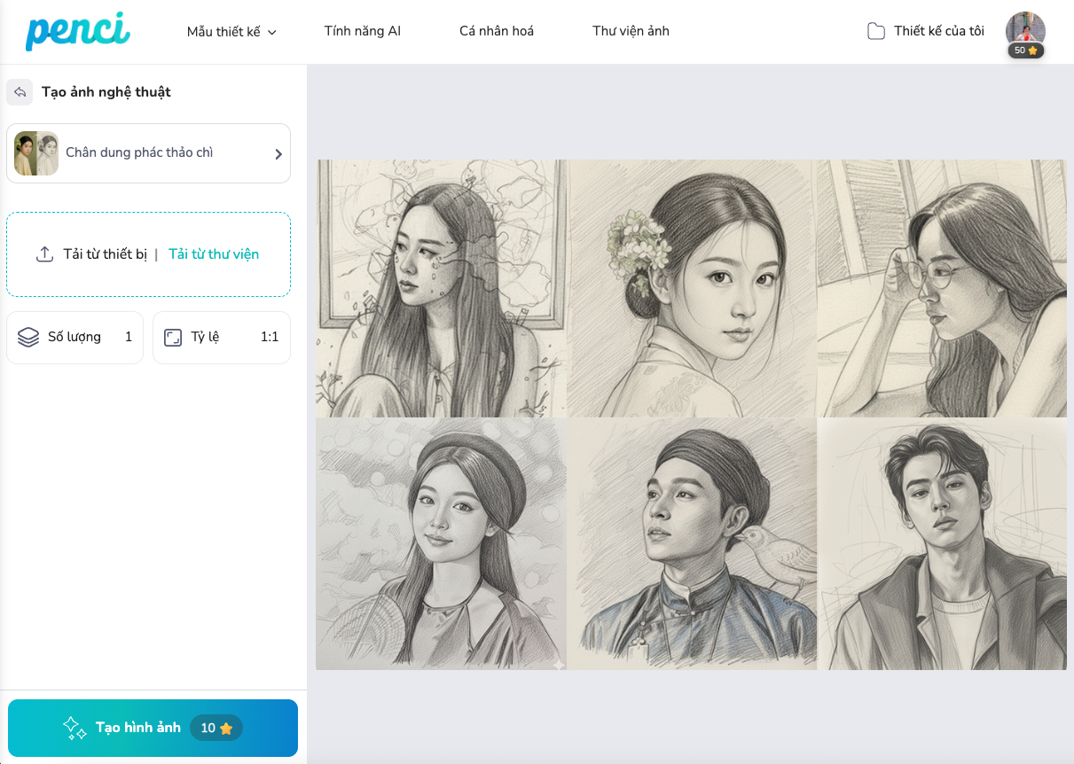Viewport: 1074px width, 764px height.
Task: Open the Thiết kế của tôi link
Action: tap(938, 31)
